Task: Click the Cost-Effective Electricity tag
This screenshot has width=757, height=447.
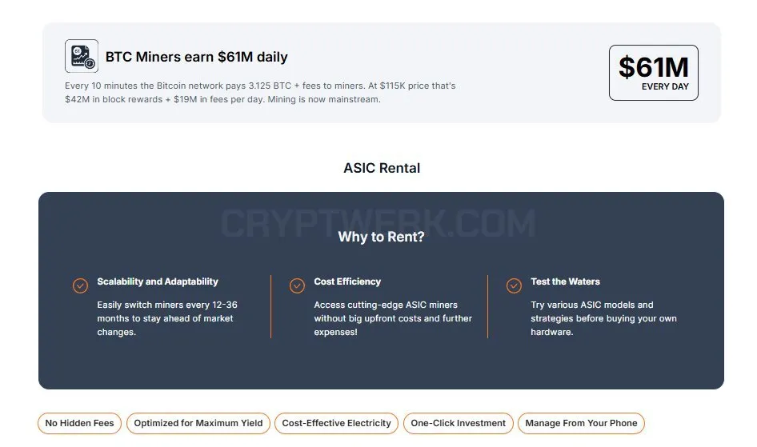Action: (x=337, y=423)
